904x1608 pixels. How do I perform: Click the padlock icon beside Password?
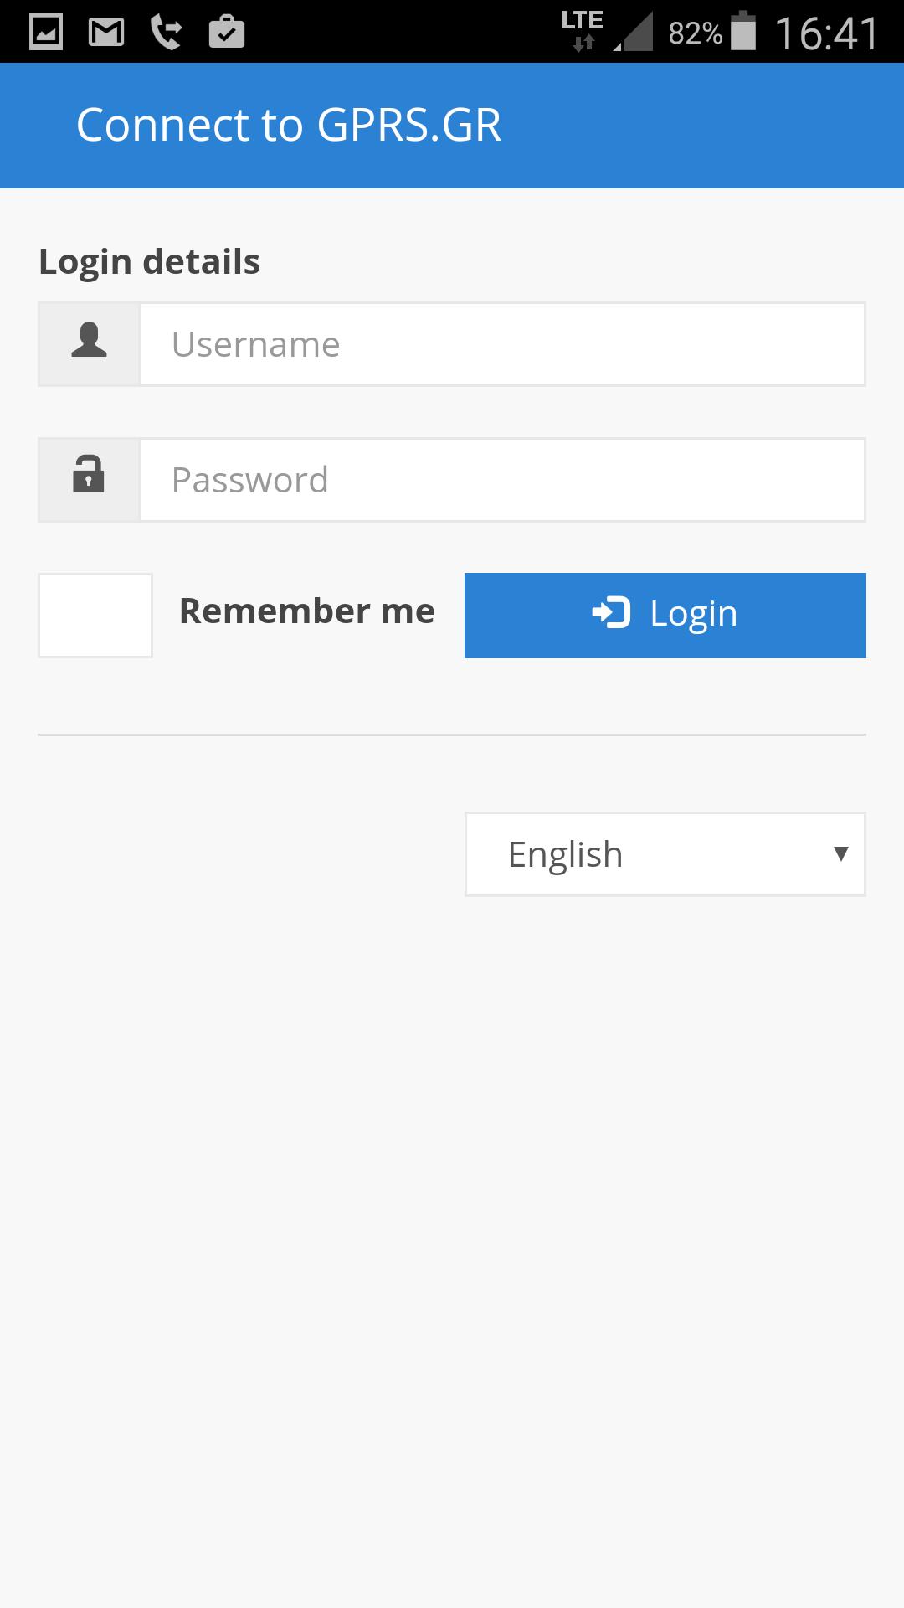[89, 474]
